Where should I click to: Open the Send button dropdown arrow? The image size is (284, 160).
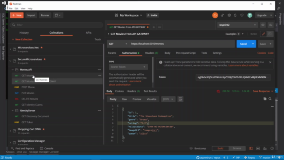(x=253, y=44)
